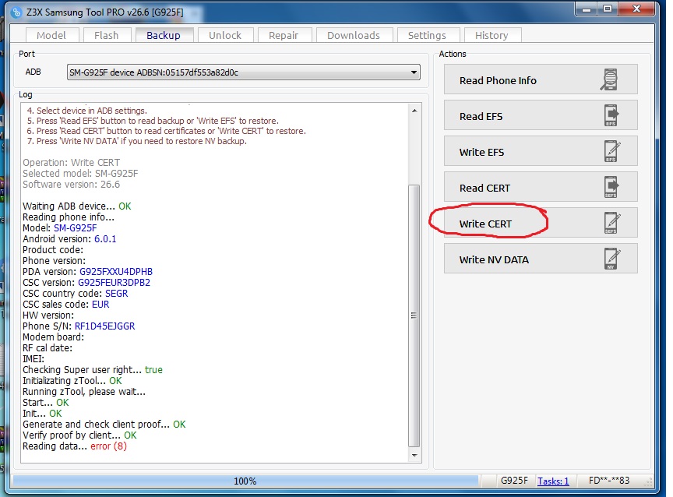Open the Settings tab

pyautogui.click(x=427, y=35)
